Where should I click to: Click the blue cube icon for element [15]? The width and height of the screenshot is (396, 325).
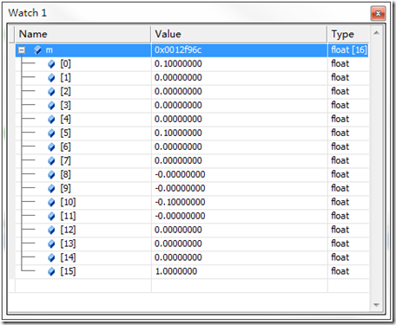(x=51, y=272)
